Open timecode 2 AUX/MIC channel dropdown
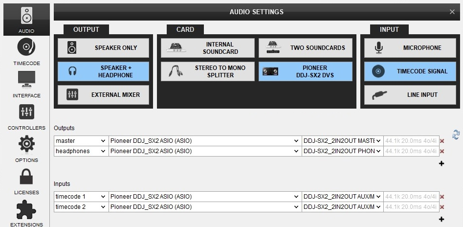Image resolution: width=463 pixels, height=227 pixels. [x=343, y=207]
